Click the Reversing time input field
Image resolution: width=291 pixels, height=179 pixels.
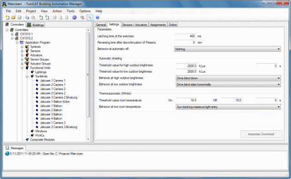[x=185, y=42]
